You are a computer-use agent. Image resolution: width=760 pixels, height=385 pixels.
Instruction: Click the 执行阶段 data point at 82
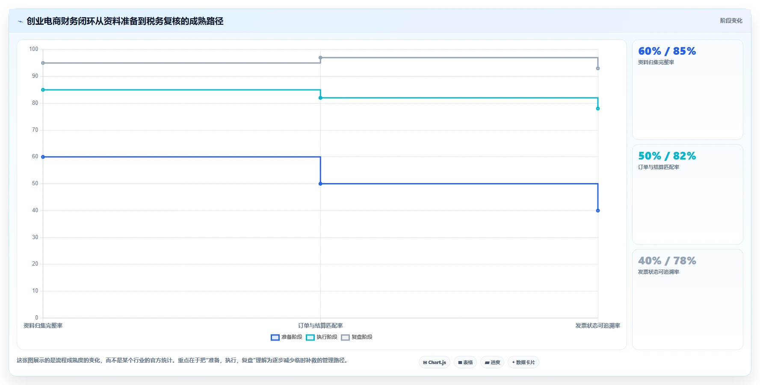point(320,98)
